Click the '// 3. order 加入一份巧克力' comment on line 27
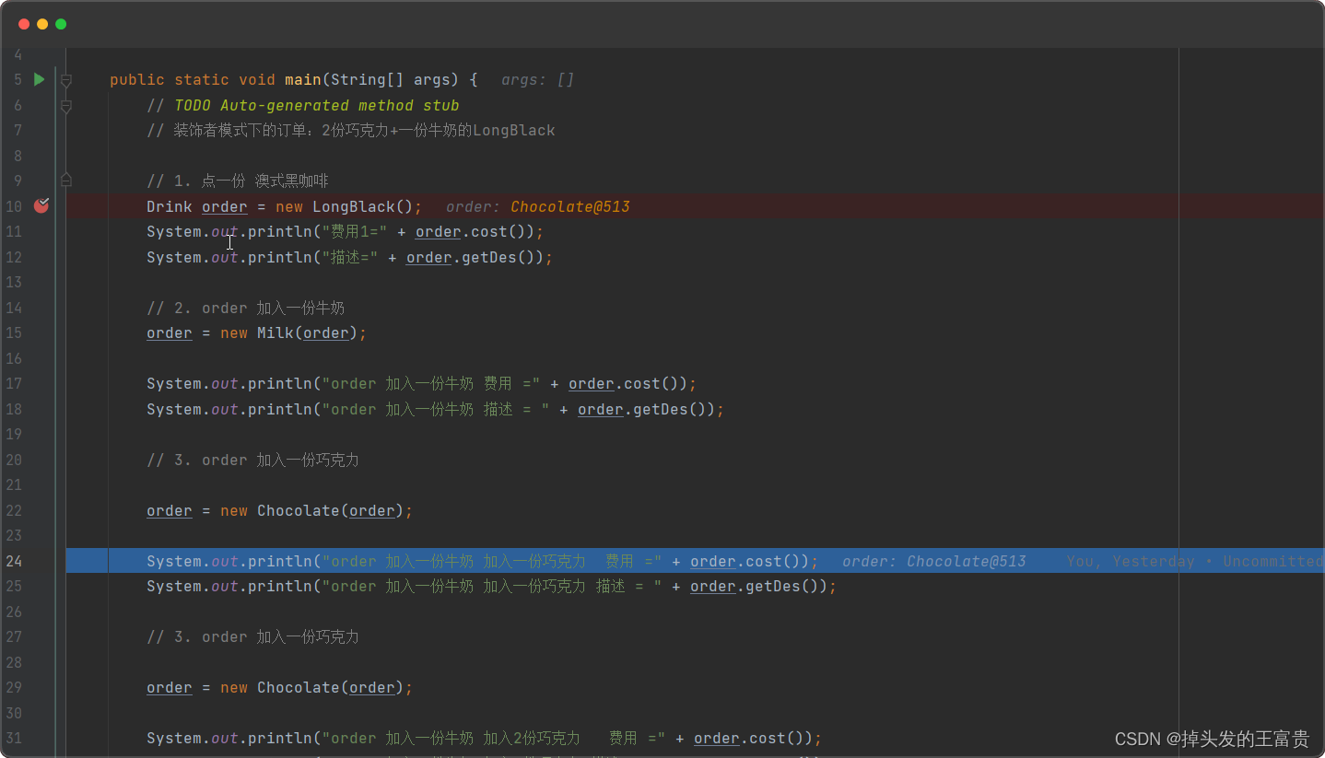Screen dimensions: 1325x758 click(253, 637)
